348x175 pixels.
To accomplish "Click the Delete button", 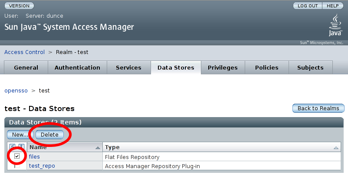I will point(49,135).
